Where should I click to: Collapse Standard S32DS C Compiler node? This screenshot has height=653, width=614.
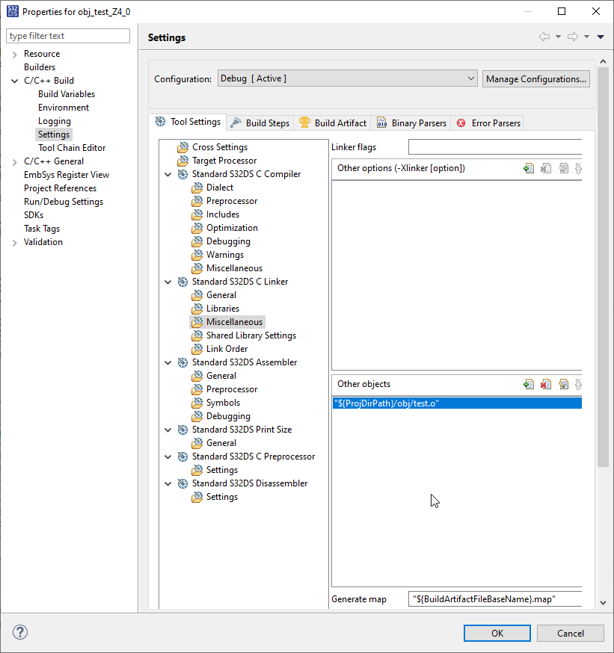click(168, 175)
